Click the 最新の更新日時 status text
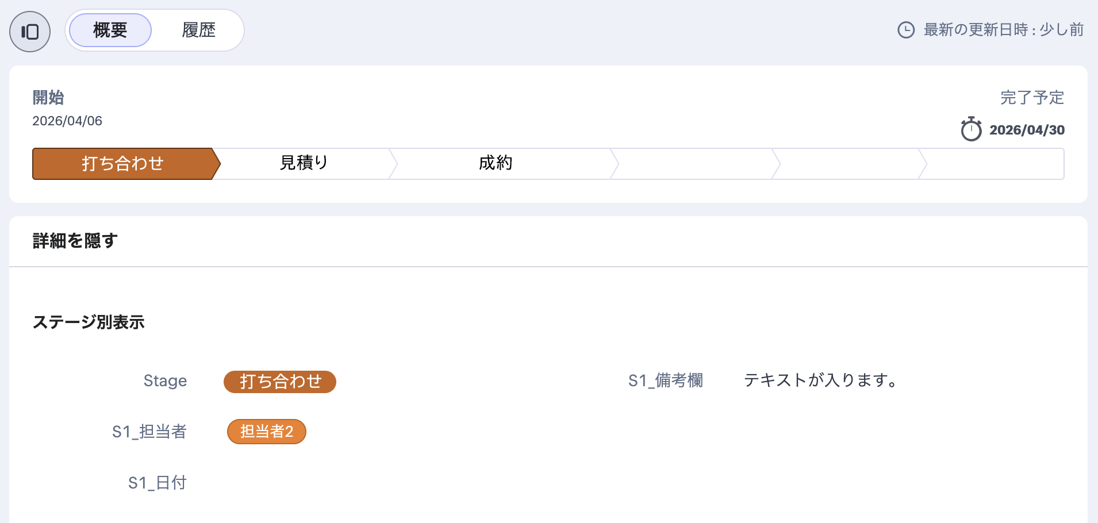The height and width of the screenshot is (523, 1098). (x=1003, y=30)
